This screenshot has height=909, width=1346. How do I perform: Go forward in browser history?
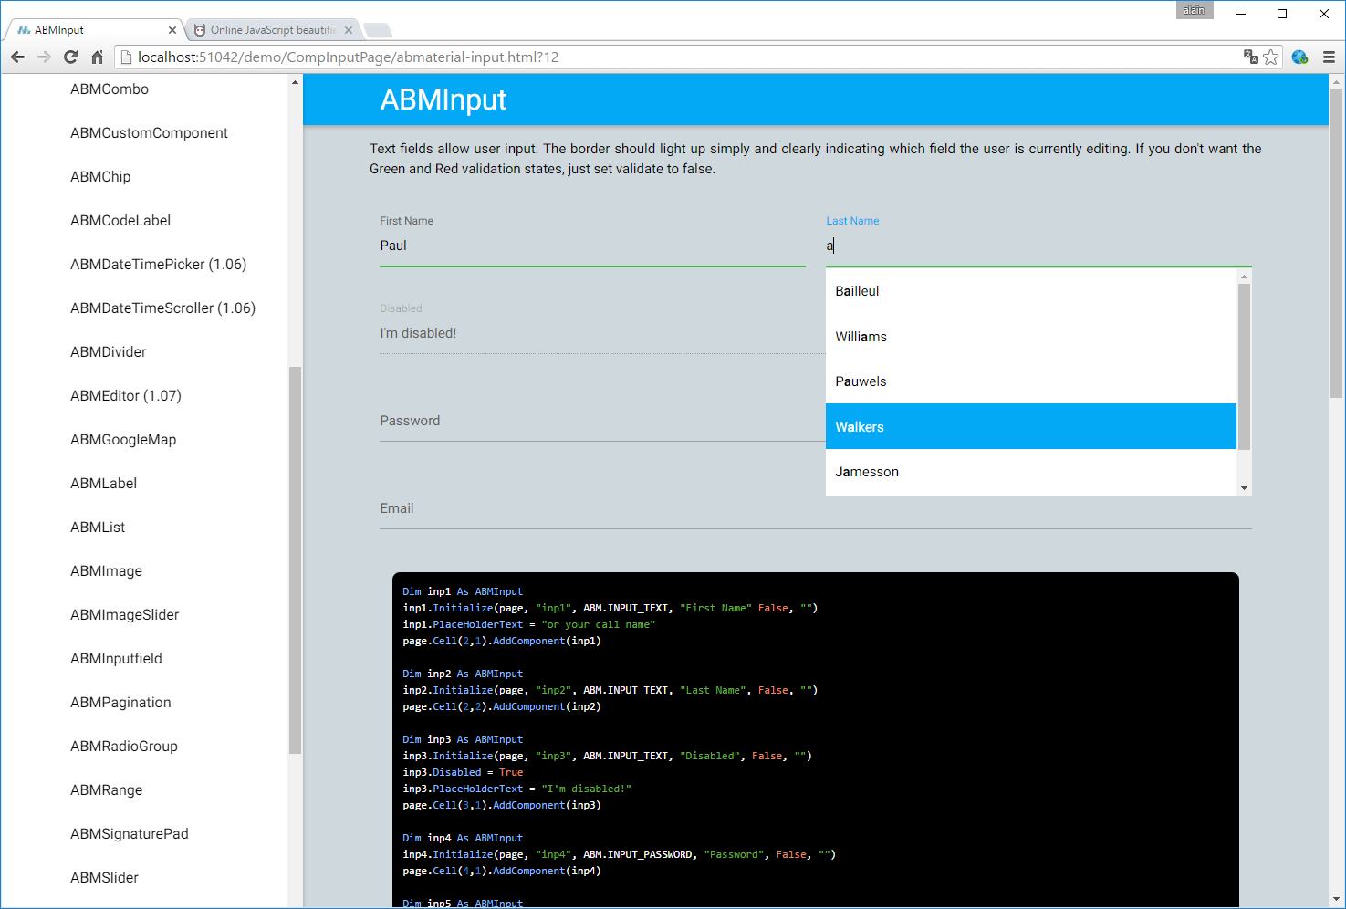(44, 57)
